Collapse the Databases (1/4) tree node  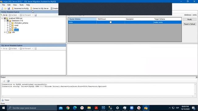click(5, 21)
